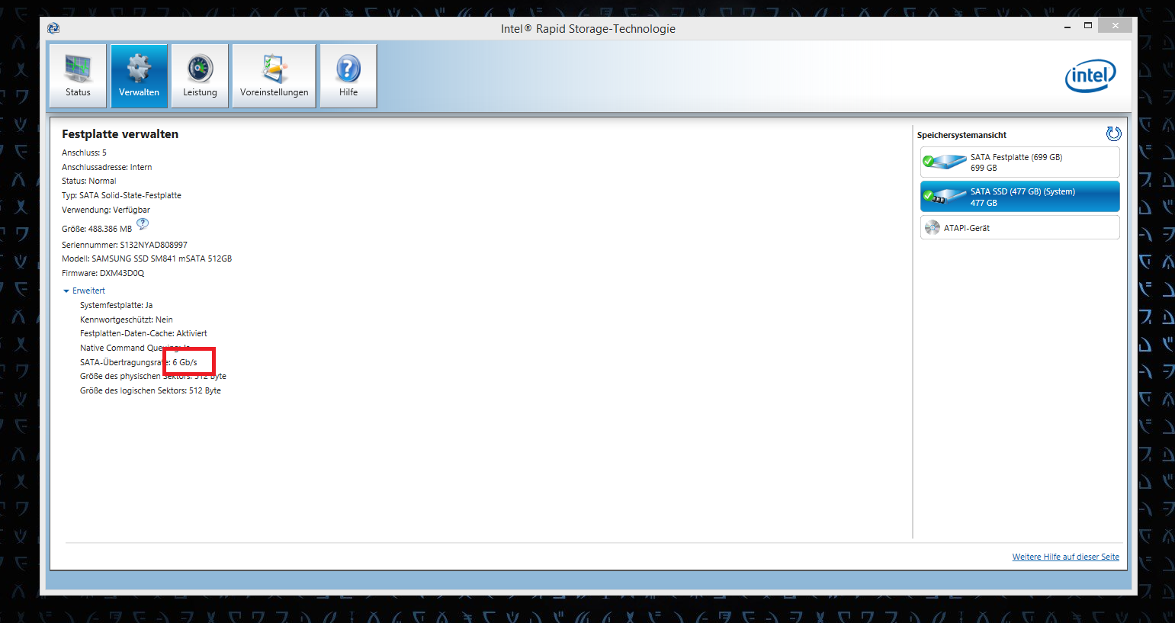Open Voreinstellungen preferences tab
The width and height of the screenshot is (1175, 623).
coord(274,75)
